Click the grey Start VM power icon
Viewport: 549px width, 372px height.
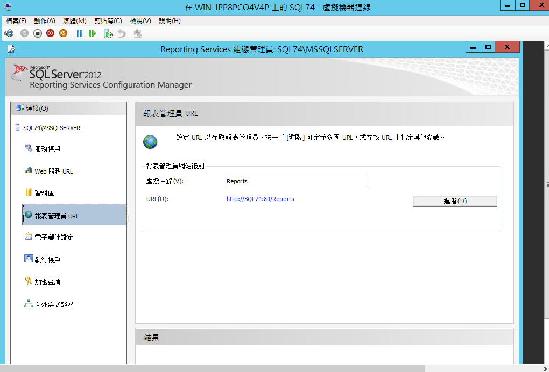pos(25,33)
